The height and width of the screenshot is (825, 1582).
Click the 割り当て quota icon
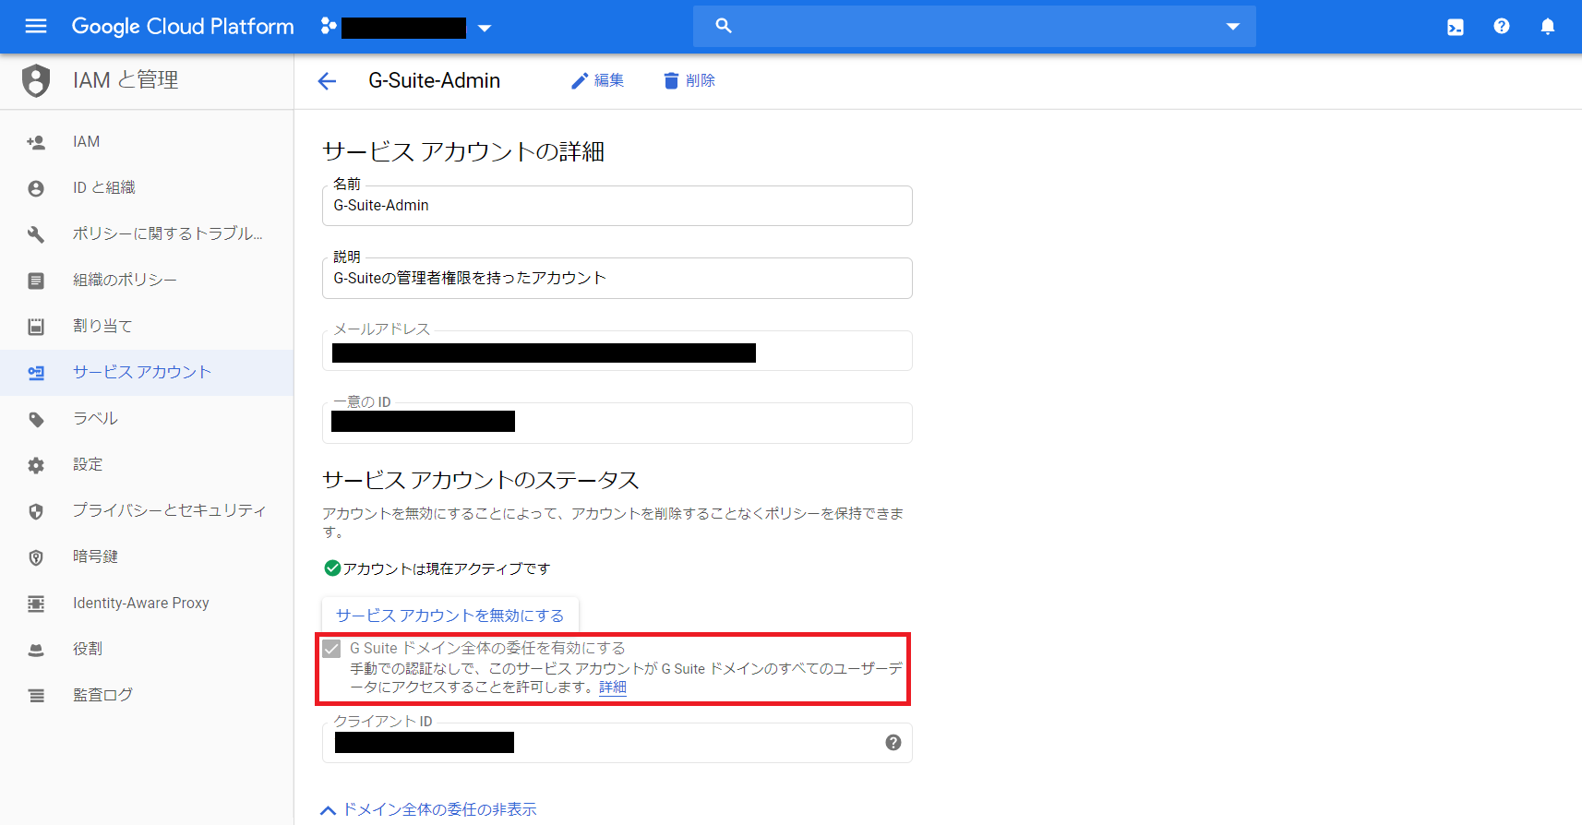tap(36, 327)
